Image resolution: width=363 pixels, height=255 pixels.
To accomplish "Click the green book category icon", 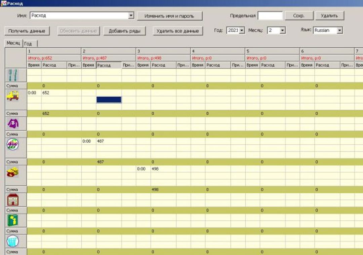I will point(13,220).
